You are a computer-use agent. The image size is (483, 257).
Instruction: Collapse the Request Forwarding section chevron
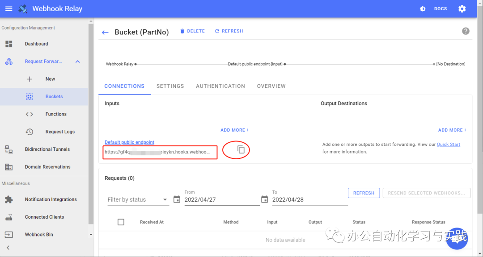coord(78,62)
